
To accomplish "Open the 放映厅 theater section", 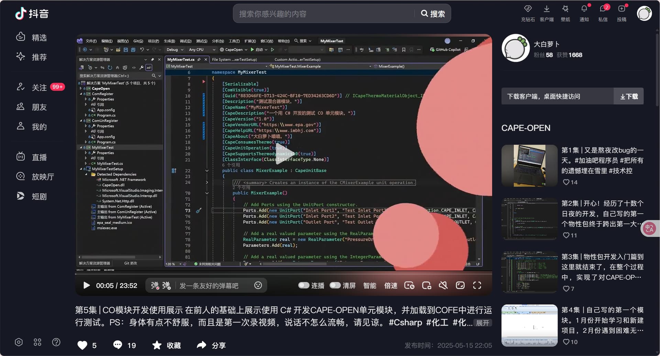I will [x=35, y=177].
